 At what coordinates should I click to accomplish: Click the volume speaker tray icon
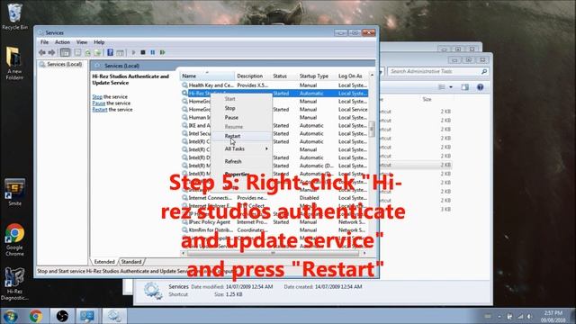click(x=530, y=316)
